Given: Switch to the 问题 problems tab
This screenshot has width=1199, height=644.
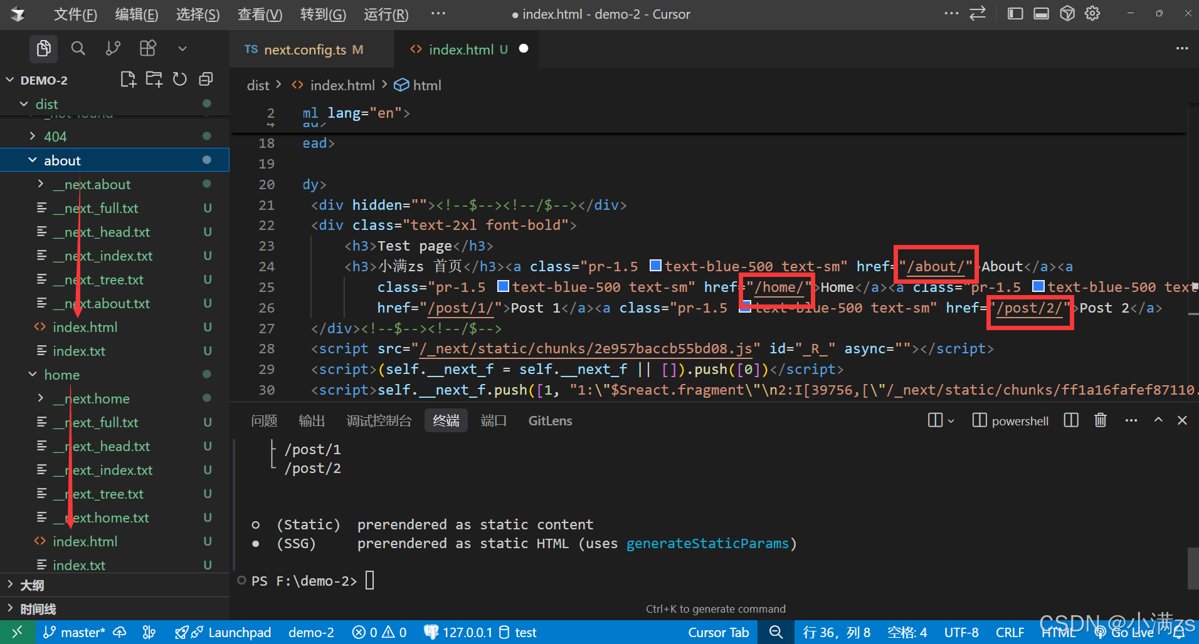Looking at the screenshot, I should pyautogui.click(x=264, y=420).
